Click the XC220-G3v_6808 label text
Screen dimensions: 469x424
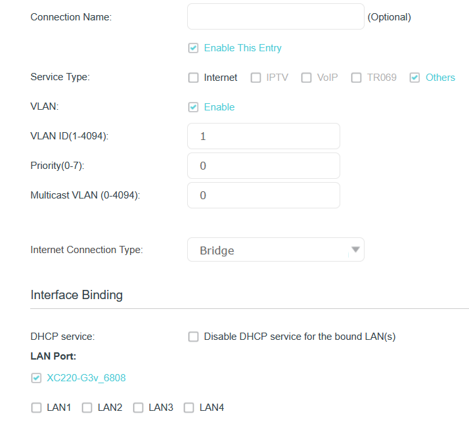[x=86, y=378]
